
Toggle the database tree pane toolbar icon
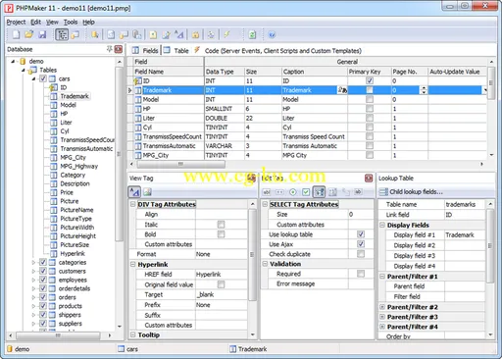(62, 34)
